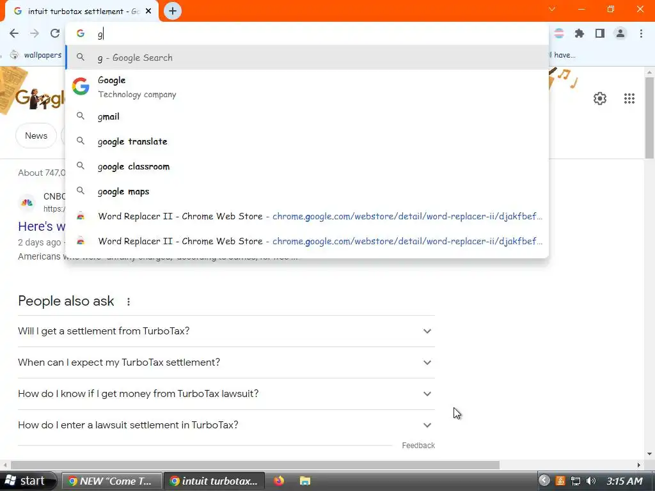Pick the gmail suggestion
Viewport: 655px width, 491px height.
(x=307, y=116)
